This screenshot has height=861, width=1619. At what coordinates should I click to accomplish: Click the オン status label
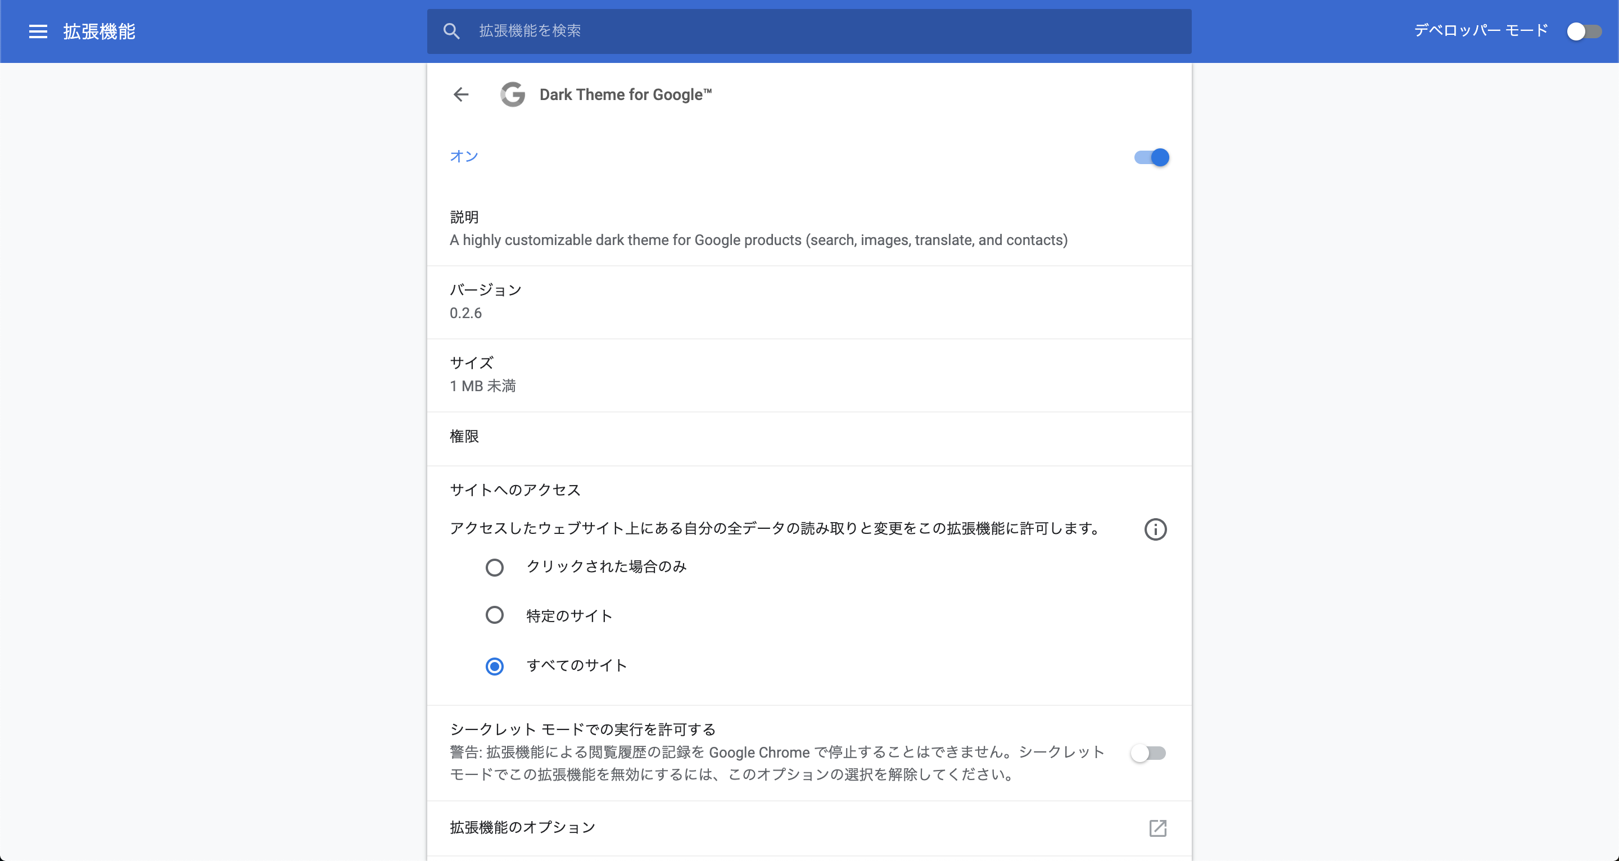pos(464,156)
